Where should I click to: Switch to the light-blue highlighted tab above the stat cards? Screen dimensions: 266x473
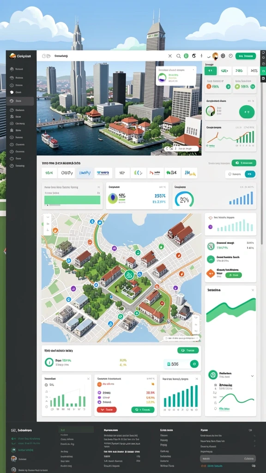coord(85,173)
